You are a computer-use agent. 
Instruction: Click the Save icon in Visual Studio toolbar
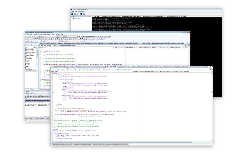tap(33, 37)
